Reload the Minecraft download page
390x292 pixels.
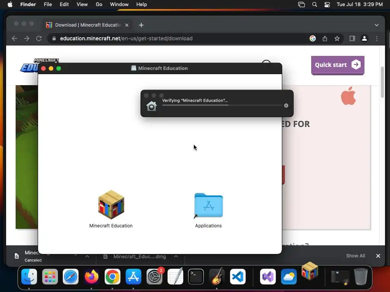(x=39, y=38)
